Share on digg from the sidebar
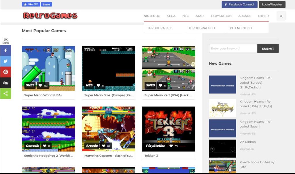The height and width of the screenshot is (174, 295). 5,83
